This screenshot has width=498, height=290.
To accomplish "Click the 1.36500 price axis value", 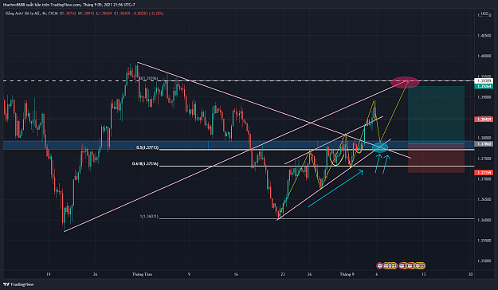I will [484, 199].
